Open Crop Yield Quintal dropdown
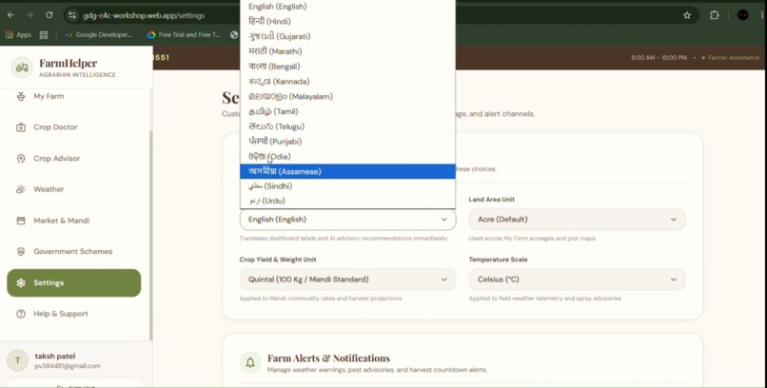Image resolution: width=767 pixels, height=388 pixels. 347,280
